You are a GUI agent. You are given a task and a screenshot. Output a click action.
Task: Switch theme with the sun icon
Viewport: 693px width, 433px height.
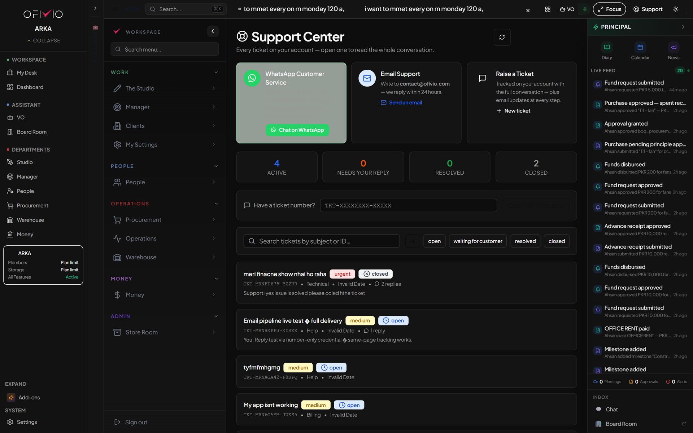click(676, 9)
